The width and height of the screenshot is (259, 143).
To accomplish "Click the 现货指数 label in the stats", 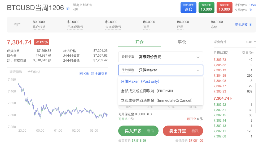I will click(13, 51).
